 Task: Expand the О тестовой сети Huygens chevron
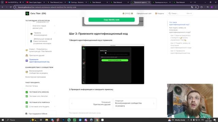[54, 107]
